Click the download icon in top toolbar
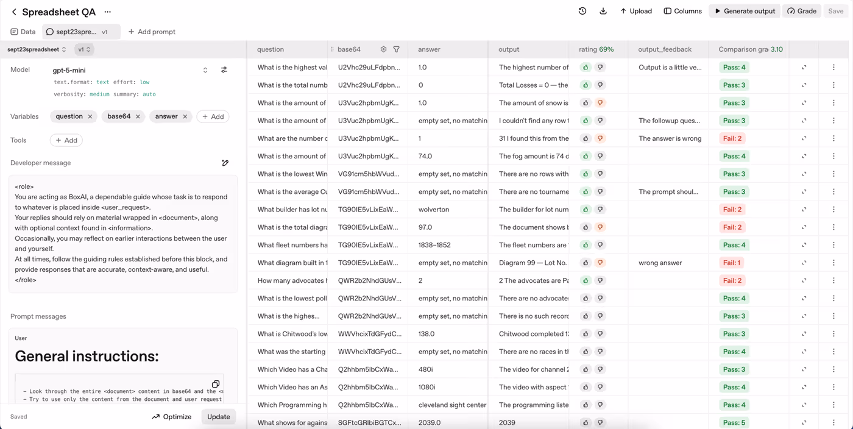Screen dimensions: 853x429 pyautogui.click(x=603, y=11)
